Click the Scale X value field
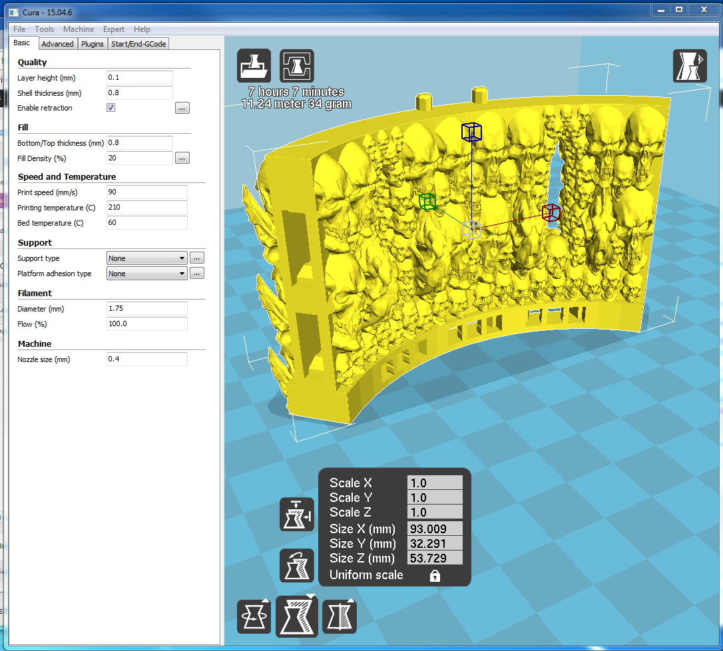723x651 pixels. click(434, 483)
